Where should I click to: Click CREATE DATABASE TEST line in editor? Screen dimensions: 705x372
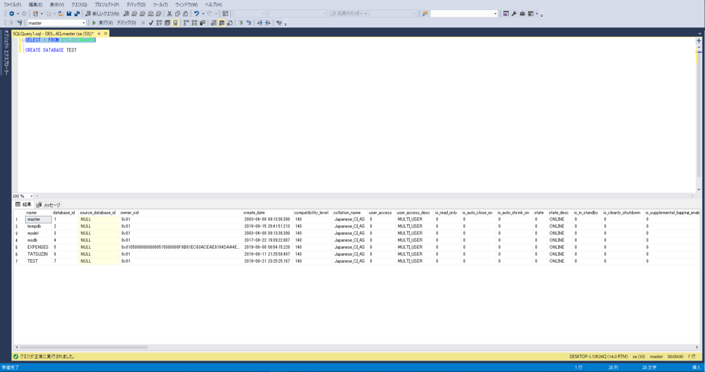click(51, 50)
